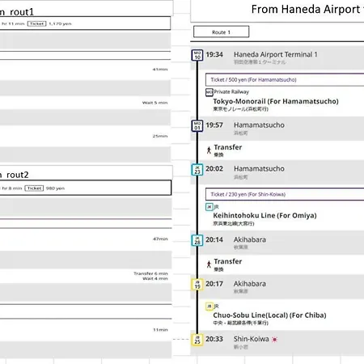Open the 500 yen ticket box
364x364 pixels.
click(285, 80)
